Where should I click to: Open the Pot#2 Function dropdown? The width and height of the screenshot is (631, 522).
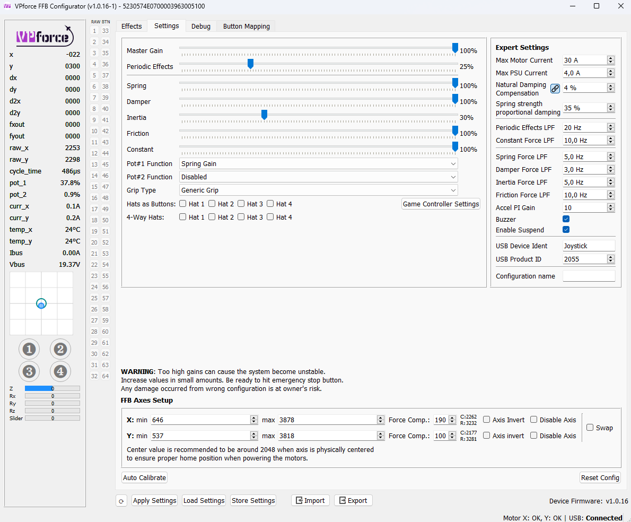coord(318,177)
